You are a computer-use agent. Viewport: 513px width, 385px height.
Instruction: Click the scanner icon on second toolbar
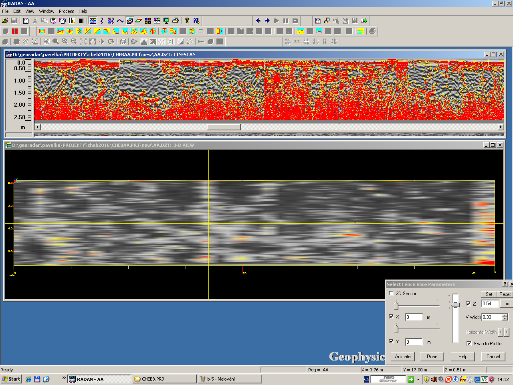click(x=372, y=31)
